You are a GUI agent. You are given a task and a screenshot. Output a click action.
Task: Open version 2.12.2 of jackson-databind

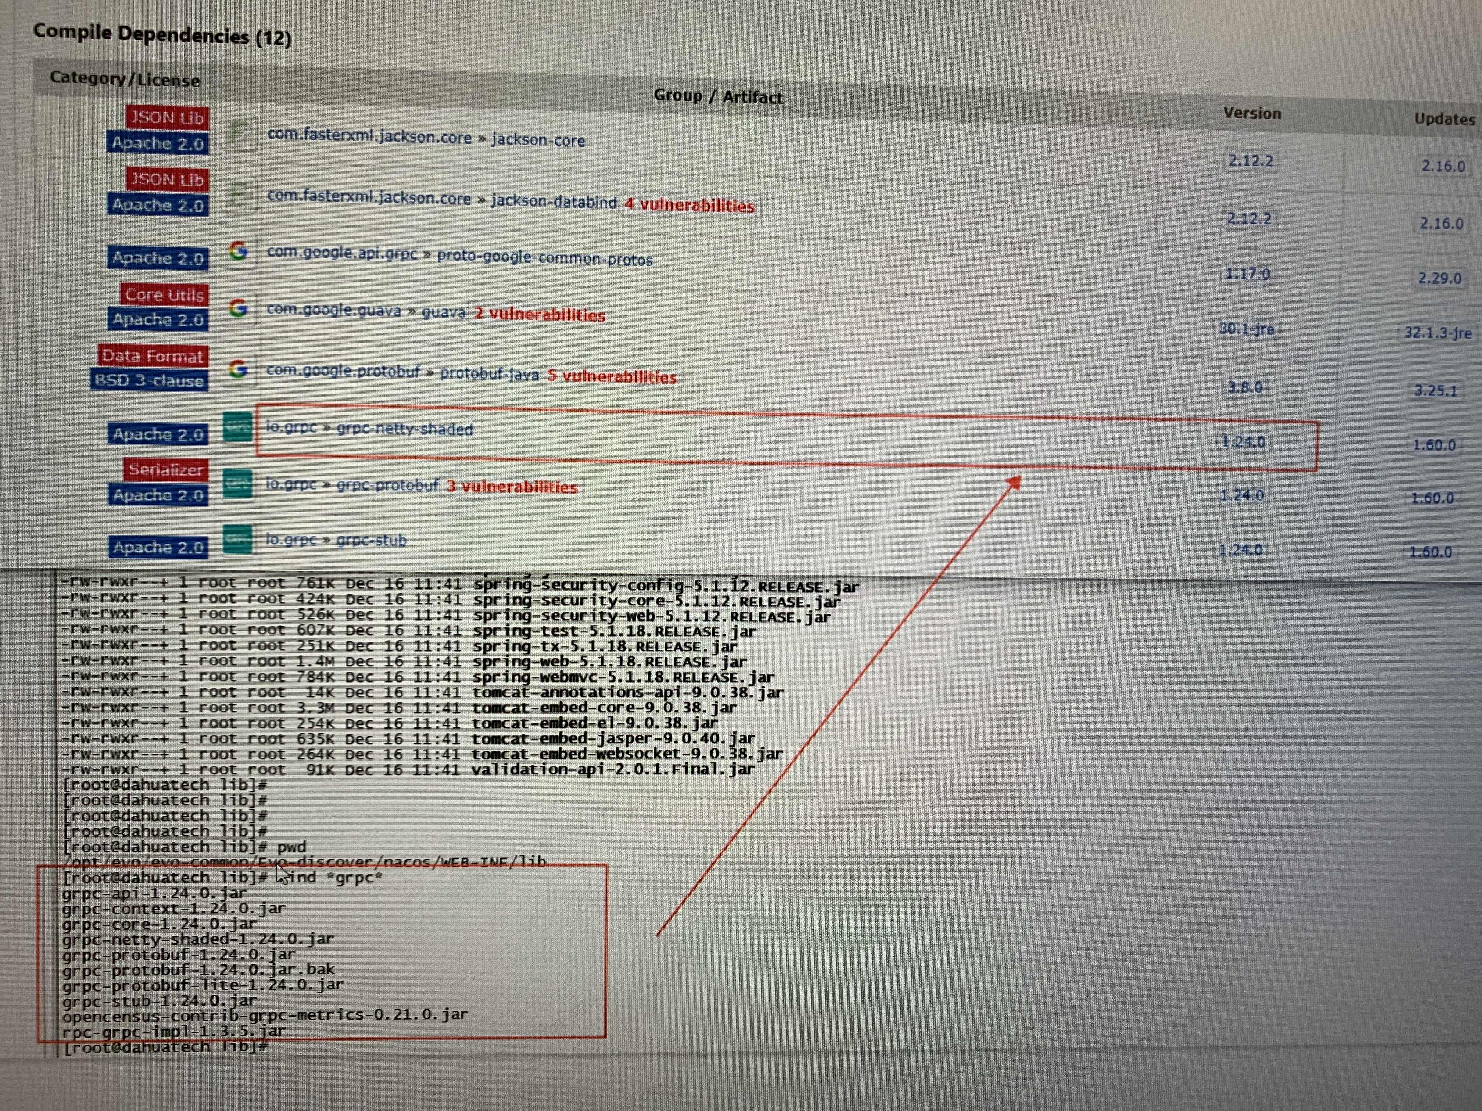pyautogui.click(x=1249, y=218)
